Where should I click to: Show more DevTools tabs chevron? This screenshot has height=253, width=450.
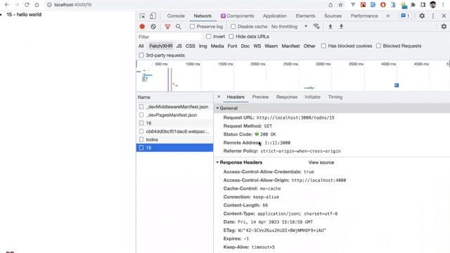[x=388, y=16]
